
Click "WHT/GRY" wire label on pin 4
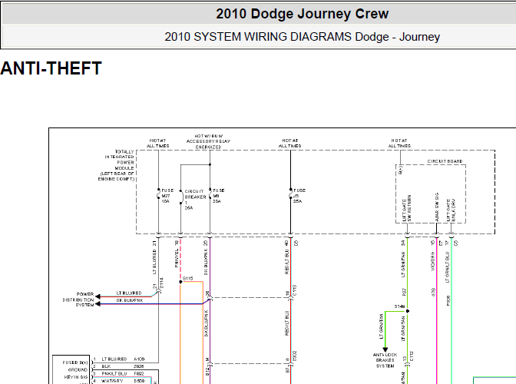pyautogui.click(x=112, y=381)
